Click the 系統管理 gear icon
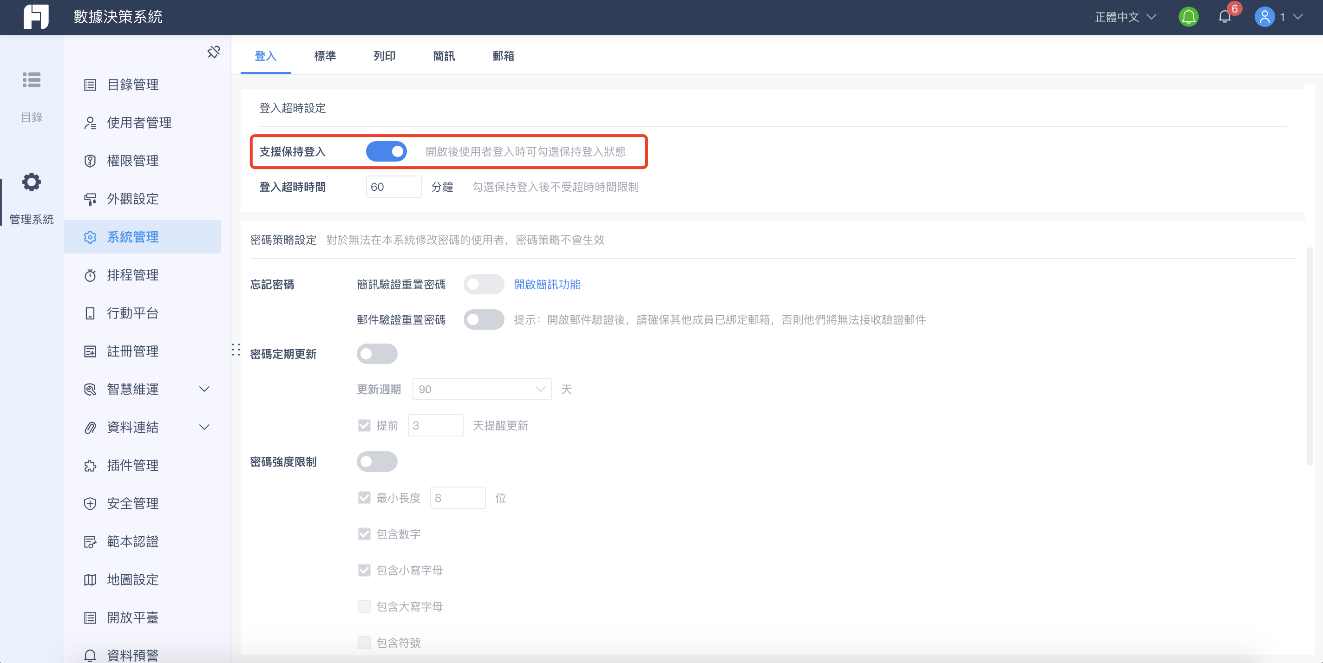The width and height of the screenshot is (1323, 663). click(90, 237)
